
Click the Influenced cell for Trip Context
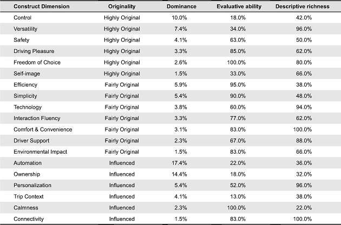pyautogui.click(x=122, y=196)
